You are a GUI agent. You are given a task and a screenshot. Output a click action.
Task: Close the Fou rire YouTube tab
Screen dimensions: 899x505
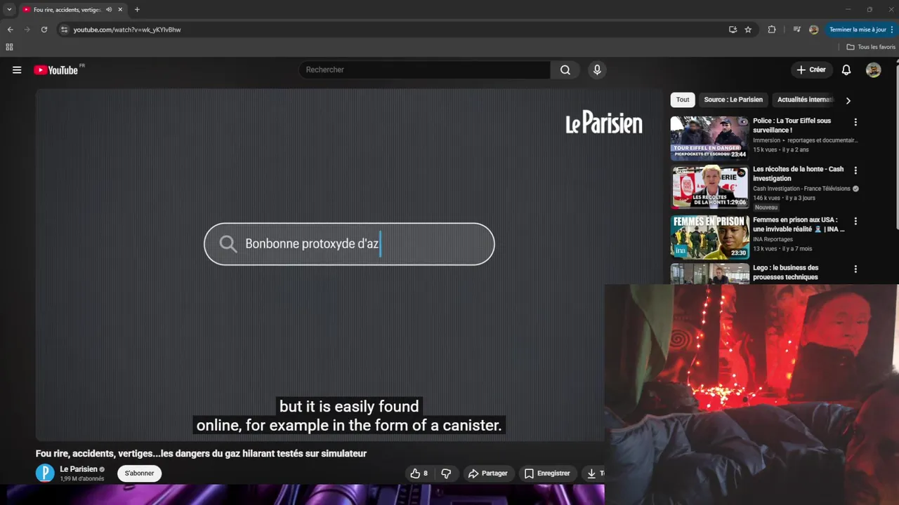[x=120, y=10]
